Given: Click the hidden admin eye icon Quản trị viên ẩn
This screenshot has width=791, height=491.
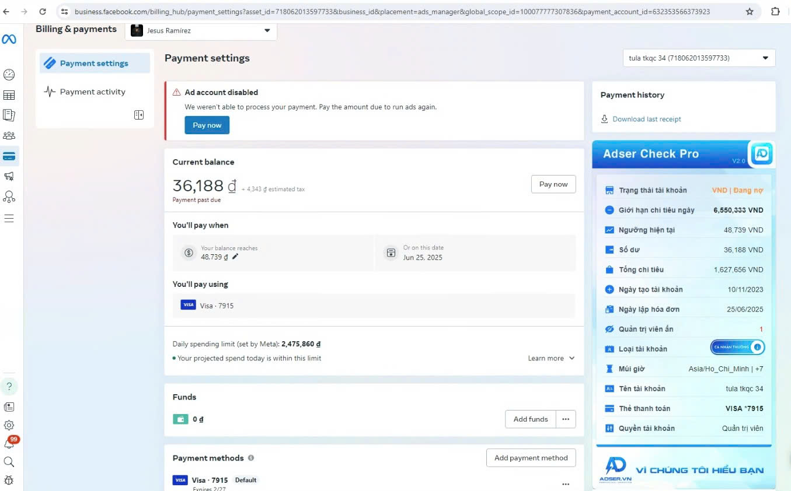Looking at the screenshot, I should (609, 329).
